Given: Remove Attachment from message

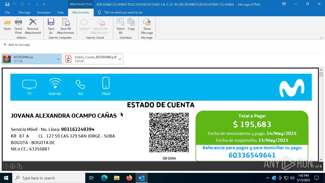Looking at the screenshot, I should click(x=33, y=26).
